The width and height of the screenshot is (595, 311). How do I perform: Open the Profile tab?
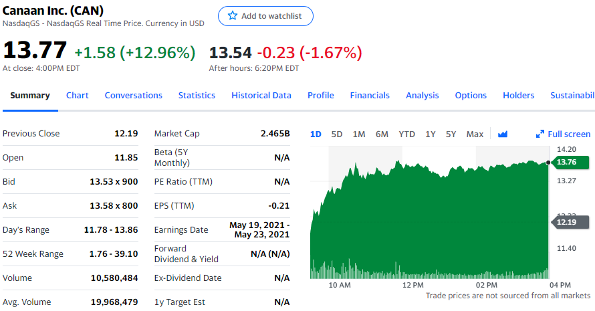(x=321, y=96)
